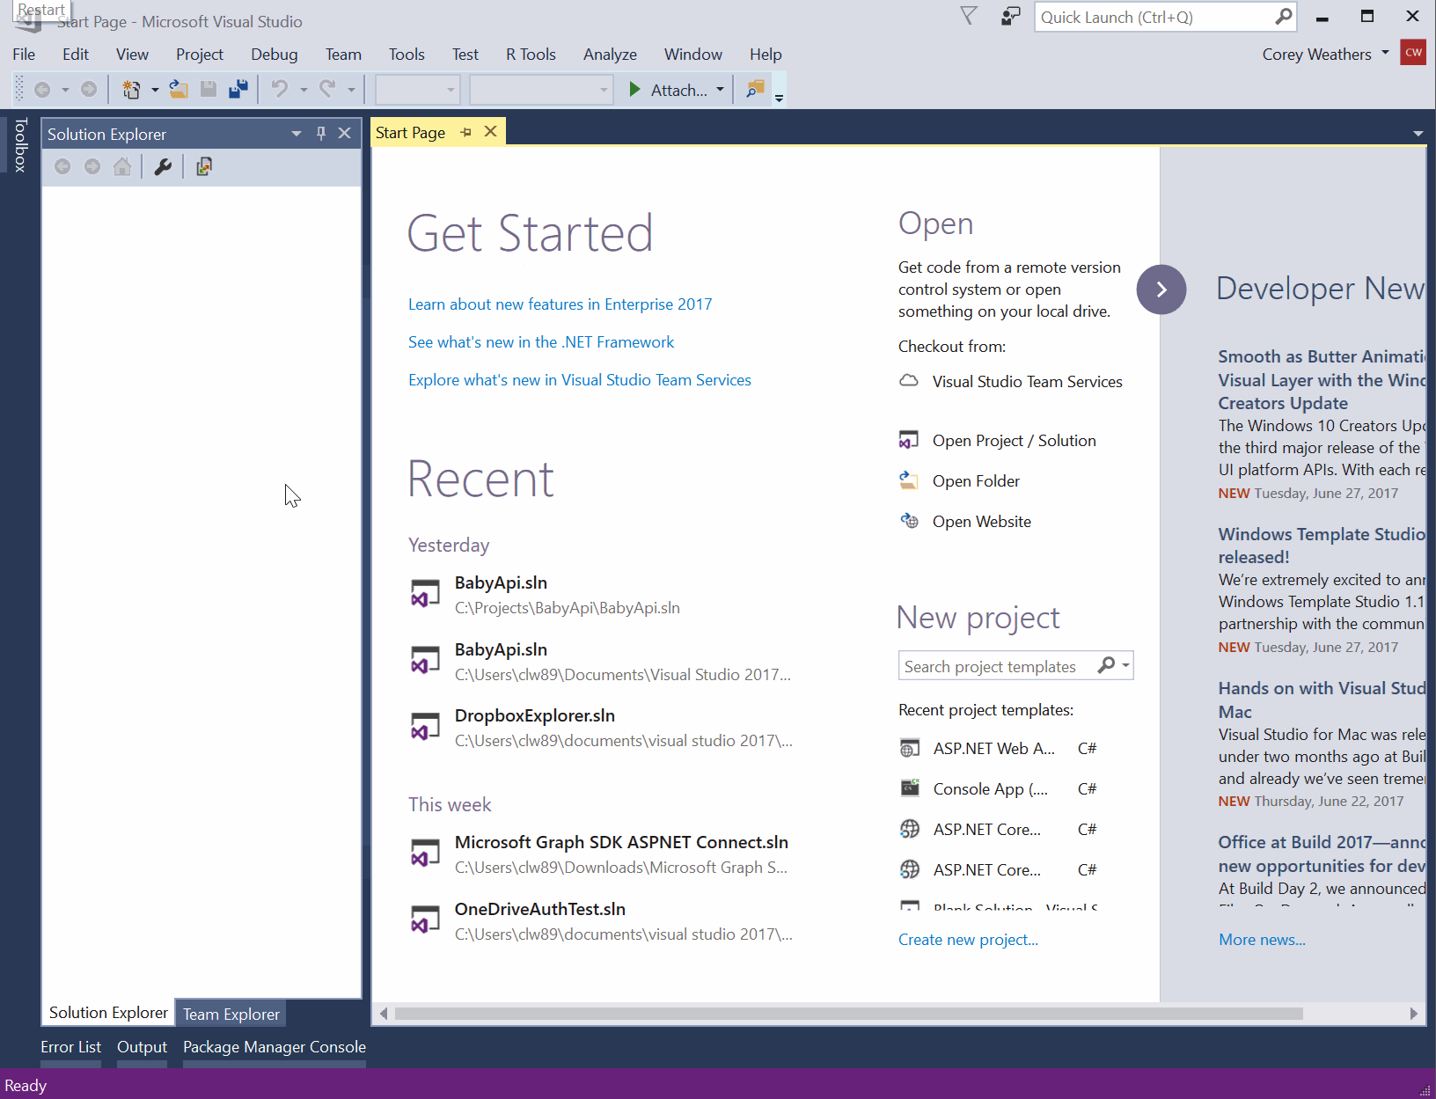Open the document tabs list dropdown
Viewport: 1436px width, 1099px height.
coord(1418,134)
